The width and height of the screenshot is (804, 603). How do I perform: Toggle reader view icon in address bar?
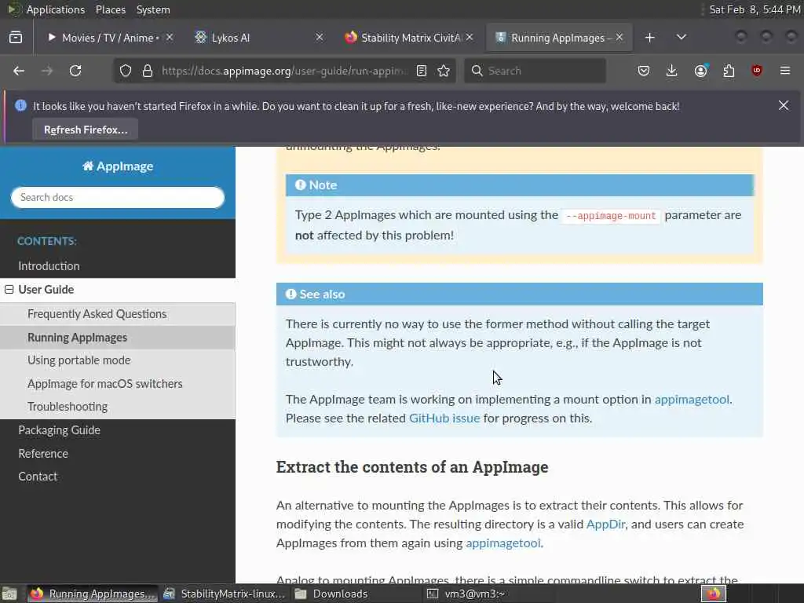422,71
